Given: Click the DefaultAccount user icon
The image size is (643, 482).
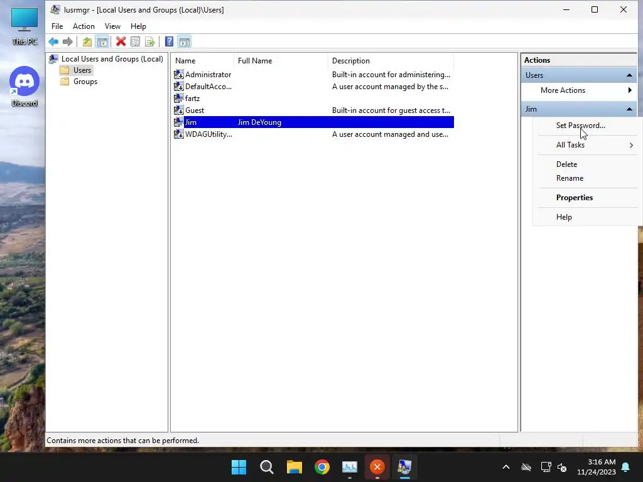Looking at the screenshot, I should (179, 86).
